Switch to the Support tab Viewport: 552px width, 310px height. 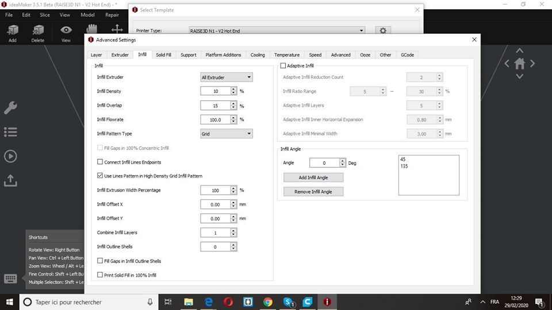[189, 55]
